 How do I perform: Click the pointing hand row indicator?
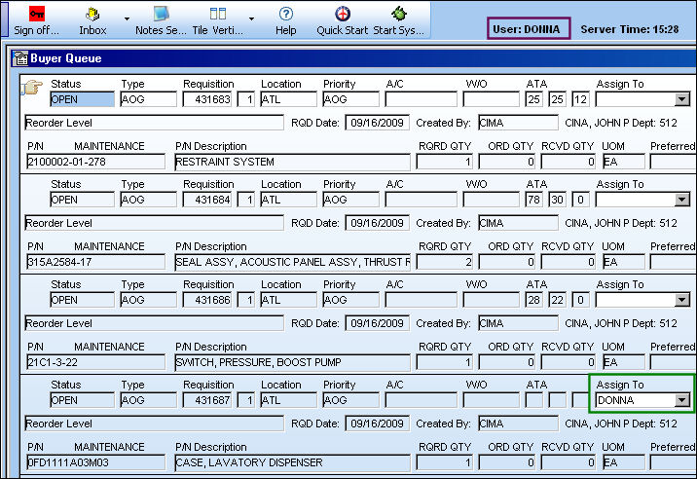(31, 88)
